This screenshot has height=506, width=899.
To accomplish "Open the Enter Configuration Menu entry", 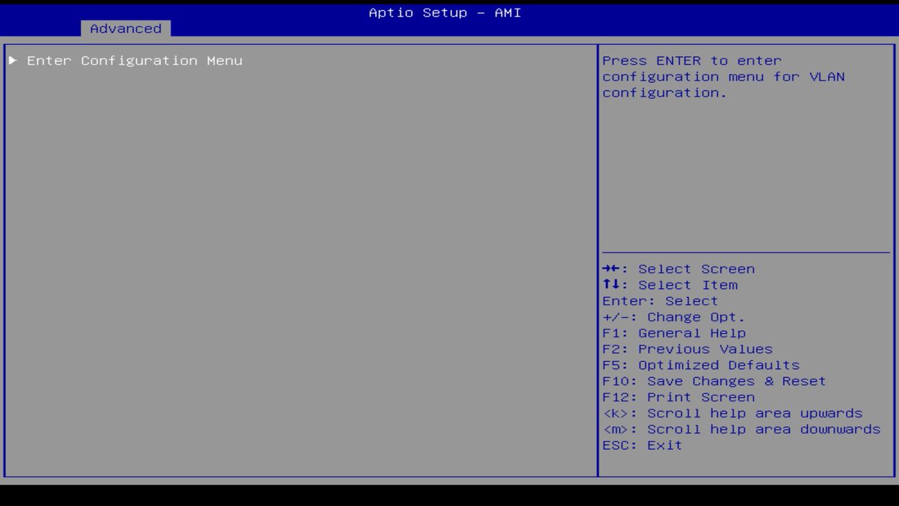I will [134, 60].
